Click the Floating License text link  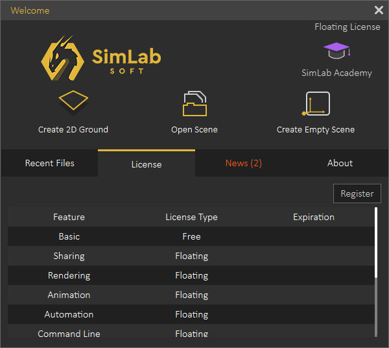point(347,27)
